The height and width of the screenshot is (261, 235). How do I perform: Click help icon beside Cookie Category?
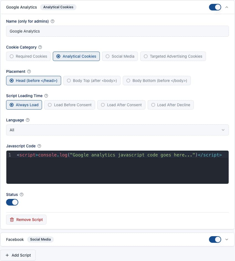[40, 47]
